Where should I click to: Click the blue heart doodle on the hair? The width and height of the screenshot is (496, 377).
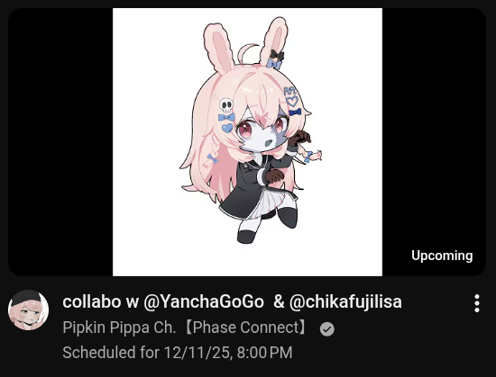click(292, 102)
